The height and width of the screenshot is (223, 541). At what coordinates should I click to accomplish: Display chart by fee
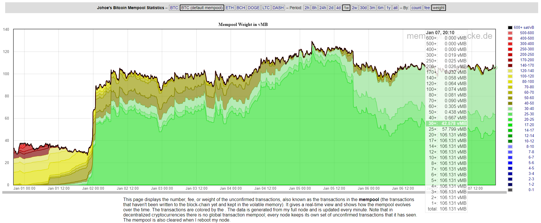pos(427,8)
